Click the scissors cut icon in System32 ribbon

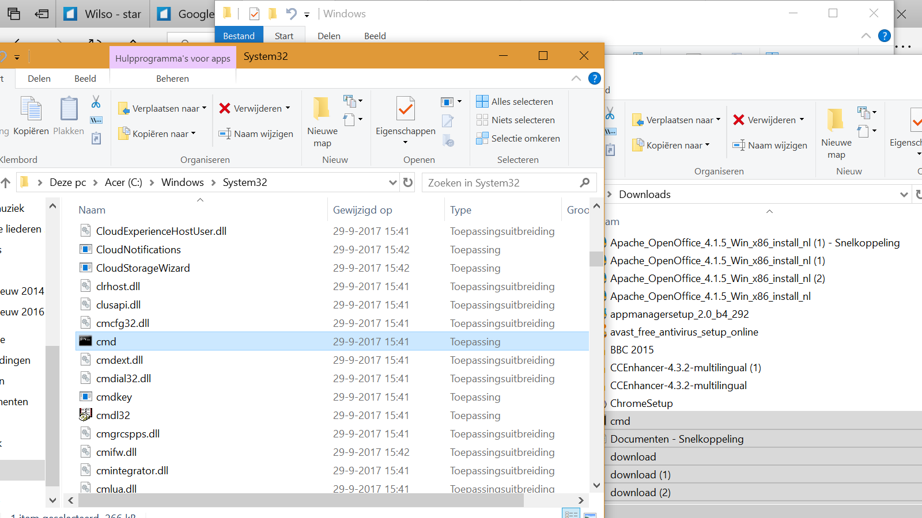click(x=96, y=102)
